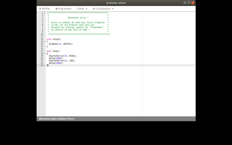The height and width of the screenshot is (145, 232).
Task: Maximize the Arduino Virus window
Action: [x=188, y=3]
